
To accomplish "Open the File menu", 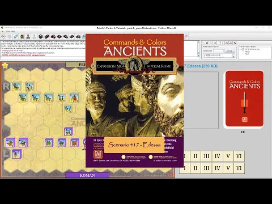I will coord(2,31).
